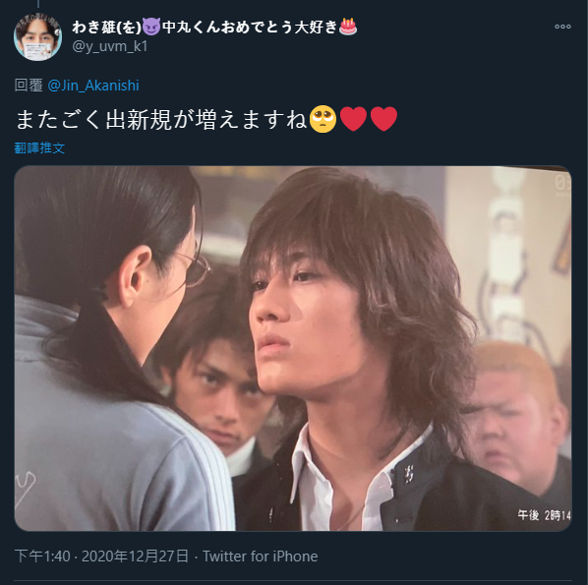Click the tweet text またごく出新規が増えますね
588x585 pixels.
point(161,120)
